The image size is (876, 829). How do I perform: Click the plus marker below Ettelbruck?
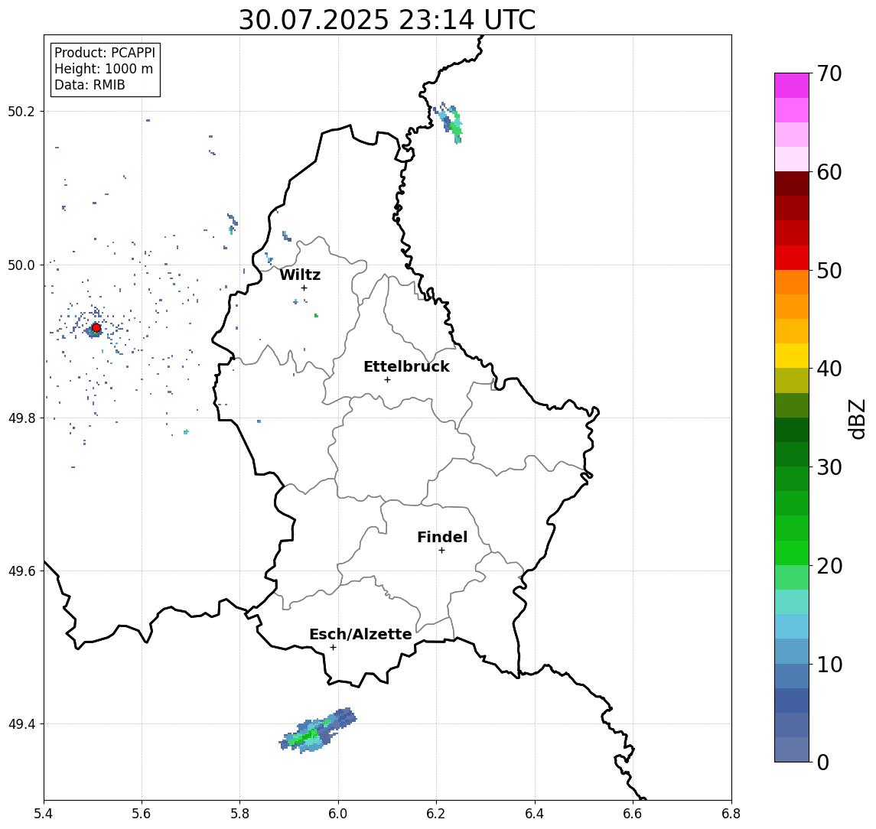(x=387, y=380)
